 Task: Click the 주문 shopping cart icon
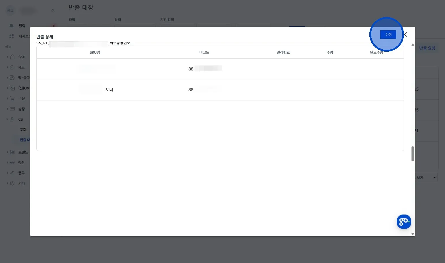[x=12, y=98]
